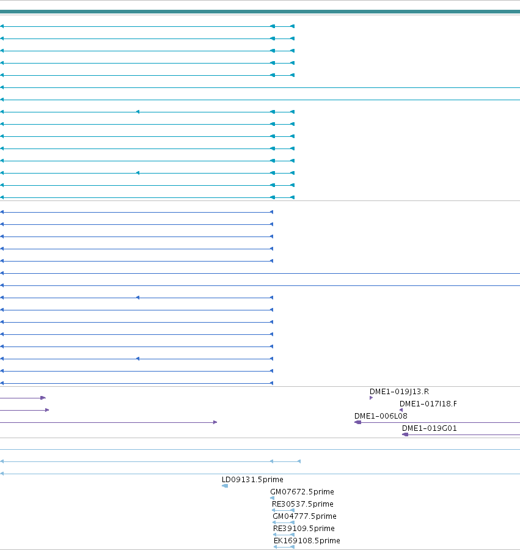The height and width of the screenshot is (550, 520).
Task: Click the DME1-006L08 feature label
Action: [x=381, y=416]
